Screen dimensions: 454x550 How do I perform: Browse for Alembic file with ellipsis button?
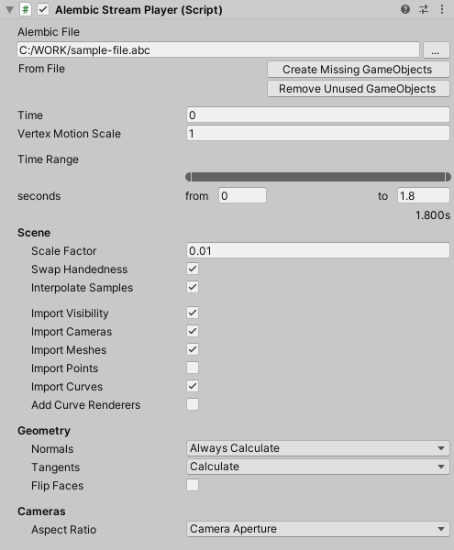(x=436, y=50)
